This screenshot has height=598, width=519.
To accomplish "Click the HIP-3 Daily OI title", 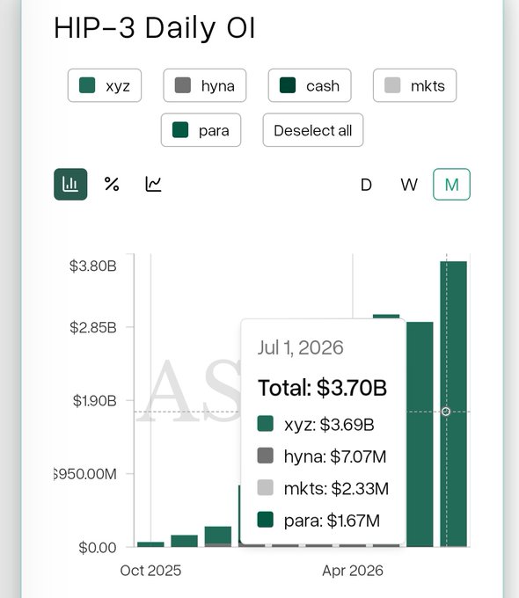I will point(155,28).
